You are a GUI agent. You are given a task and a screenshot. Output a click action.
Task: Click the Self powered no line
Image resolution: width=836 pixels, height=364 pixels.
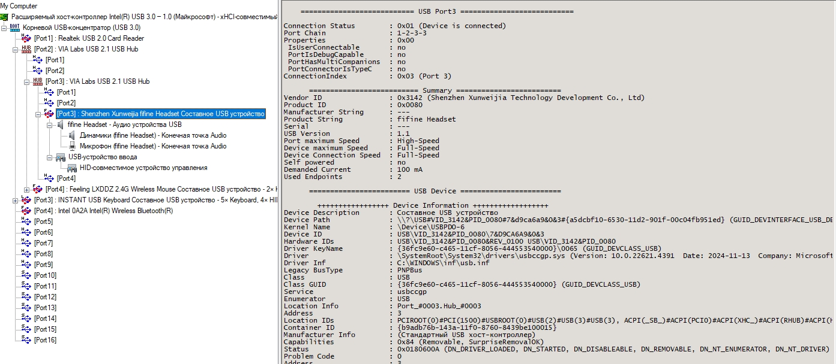click(x=344, y=162)
